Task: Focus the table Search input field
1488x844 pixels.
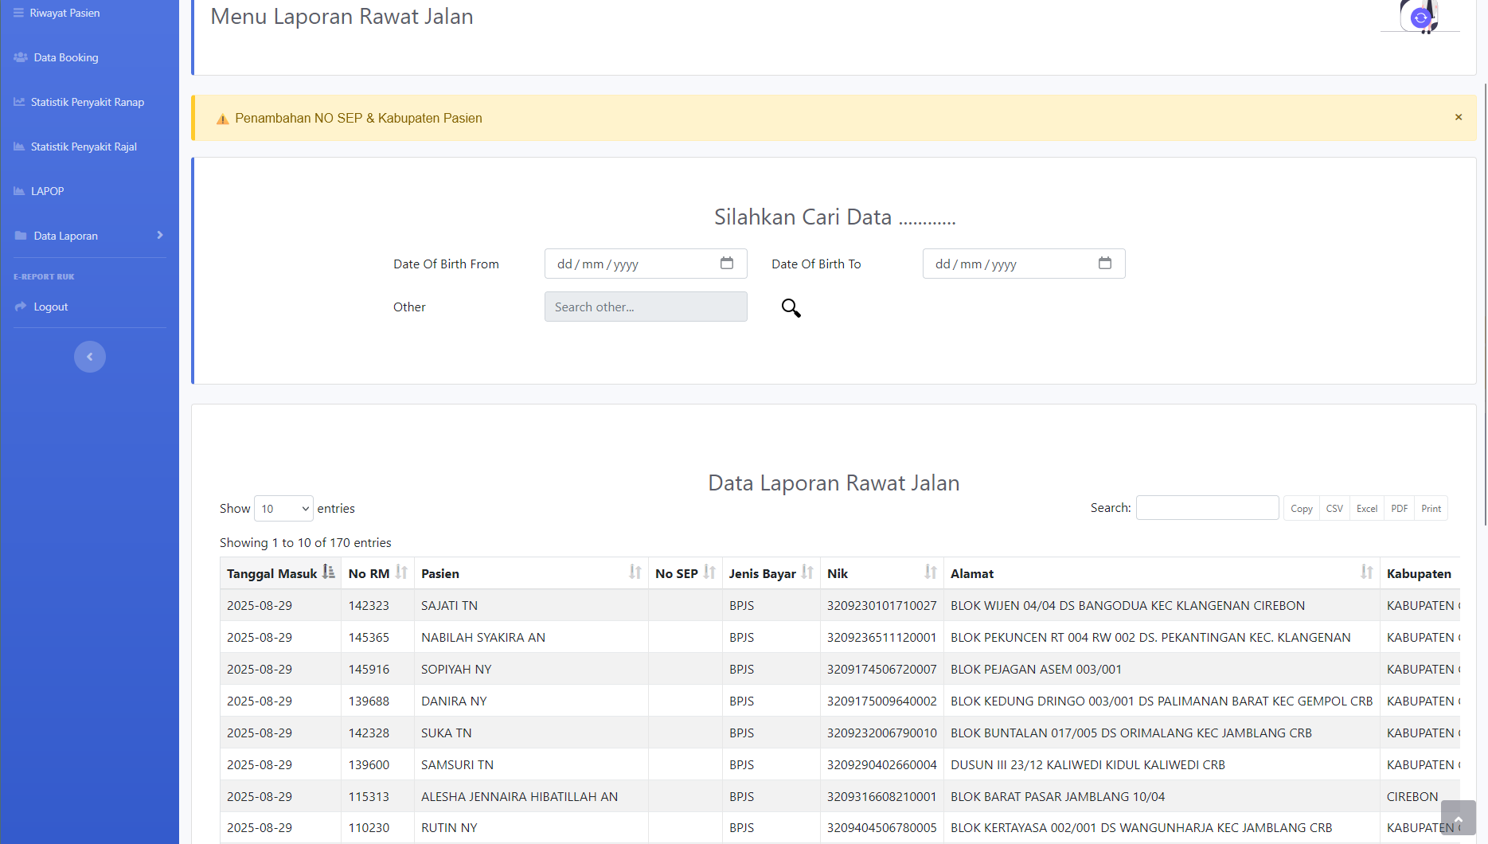Action: 1207,508
